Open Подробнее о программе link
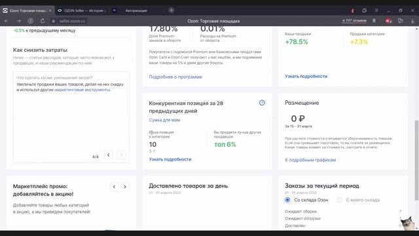Image resolution: width=419 pixels, height=236 pixels. [175, 77]
